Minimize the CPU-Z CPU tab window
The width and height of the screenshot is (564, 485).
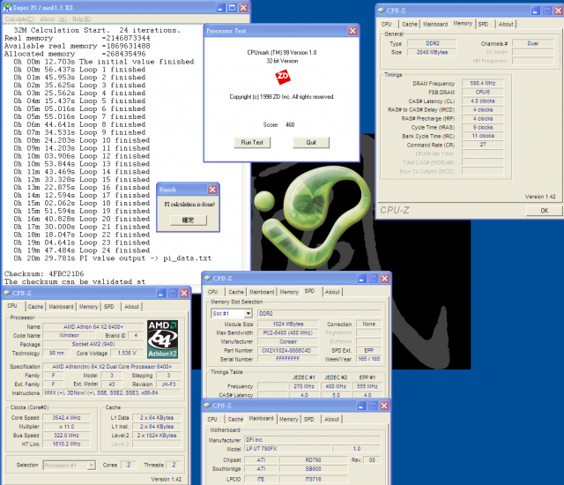[x=161, y=294]
